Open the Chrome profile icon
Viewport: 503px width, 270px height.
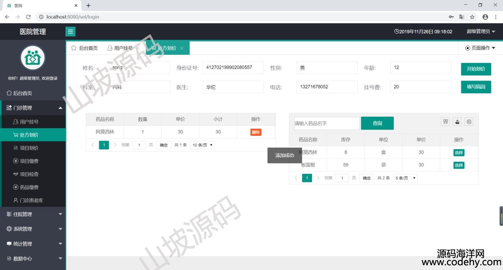pyautogui.click(x=485, y=17)
